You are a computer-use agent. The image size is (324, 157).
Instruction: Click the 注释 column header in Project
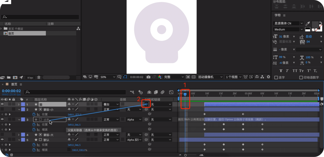pyautogui.click(x=51, y=24)
